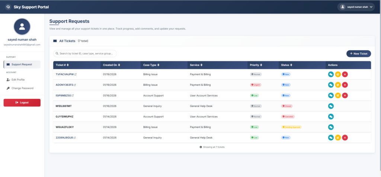Click the New Ticket button

click(x=358, y=54)
